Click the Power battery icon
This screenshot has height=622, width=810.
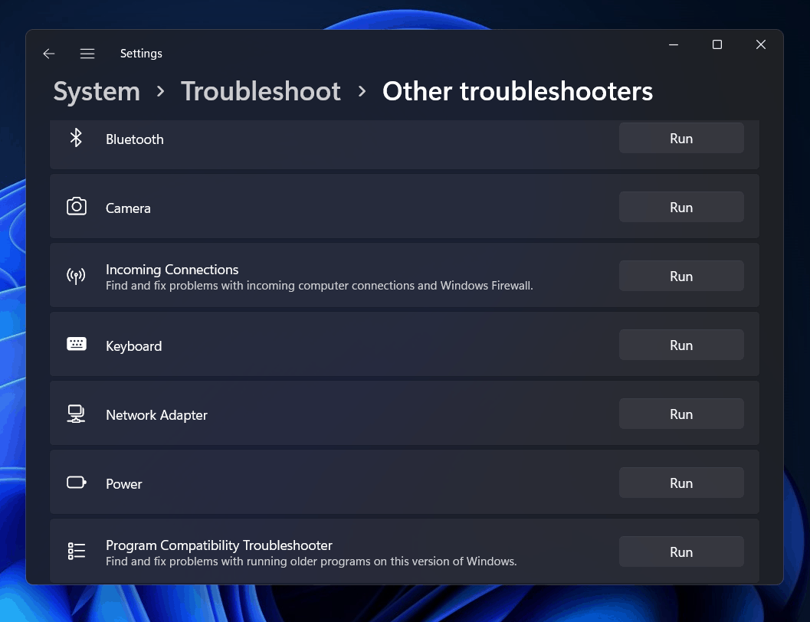coord(76,483)
